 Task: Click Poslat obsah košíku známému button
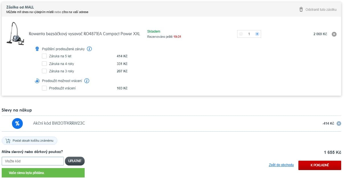click(x=29, y=141)
